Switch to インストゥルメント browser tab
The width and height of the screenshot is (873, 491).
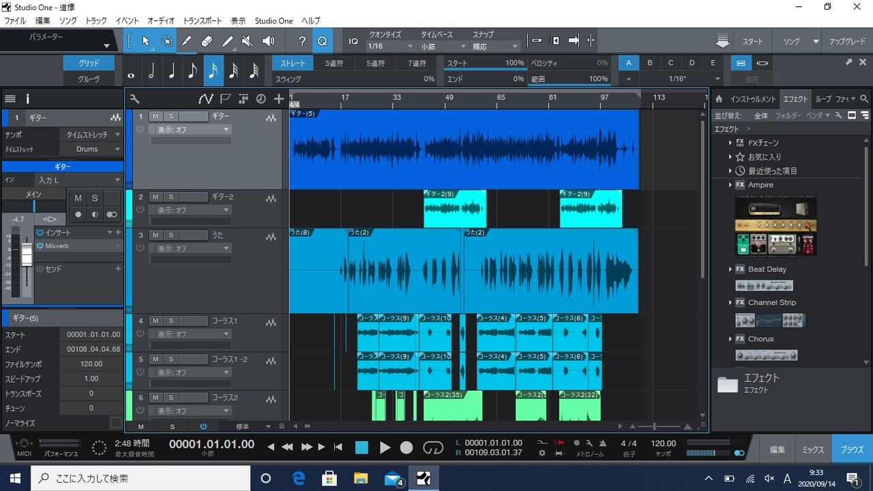coord(753,99)
